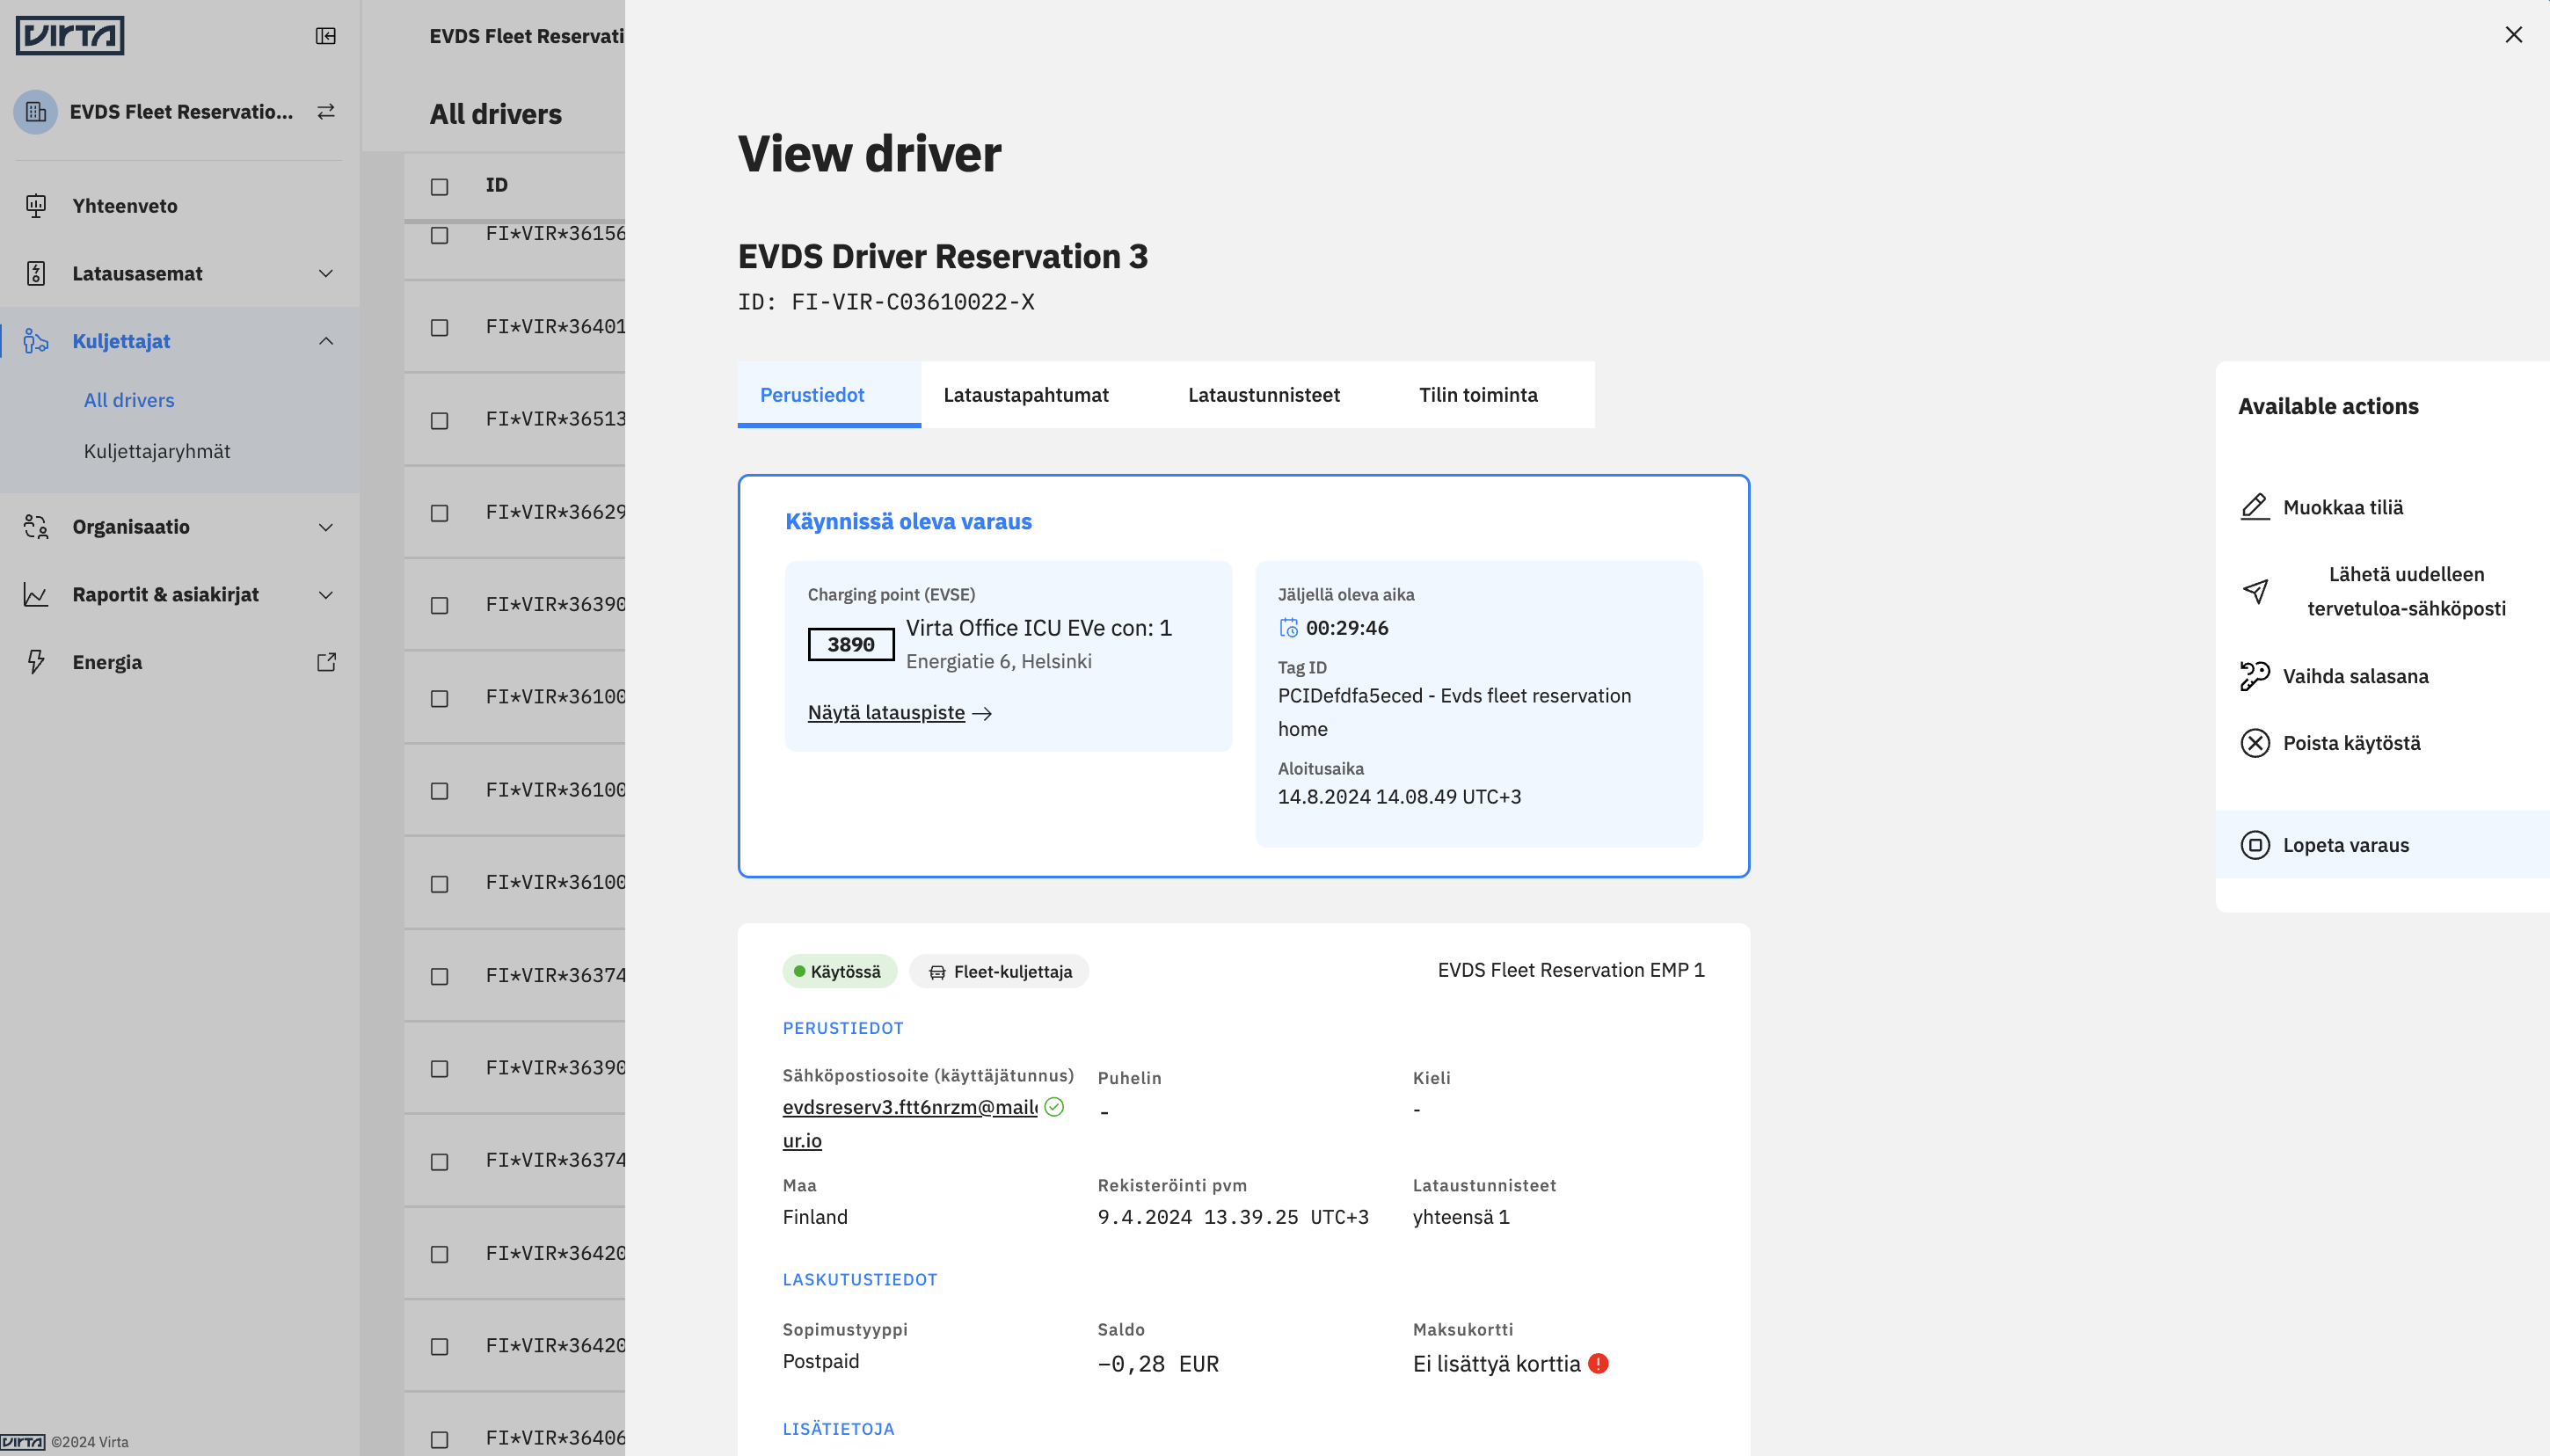Image resolution: width=2550 pixels, height=1456 pixels.
Task: Click the Lopeta varaus action
Action: tap(2383, 845)
